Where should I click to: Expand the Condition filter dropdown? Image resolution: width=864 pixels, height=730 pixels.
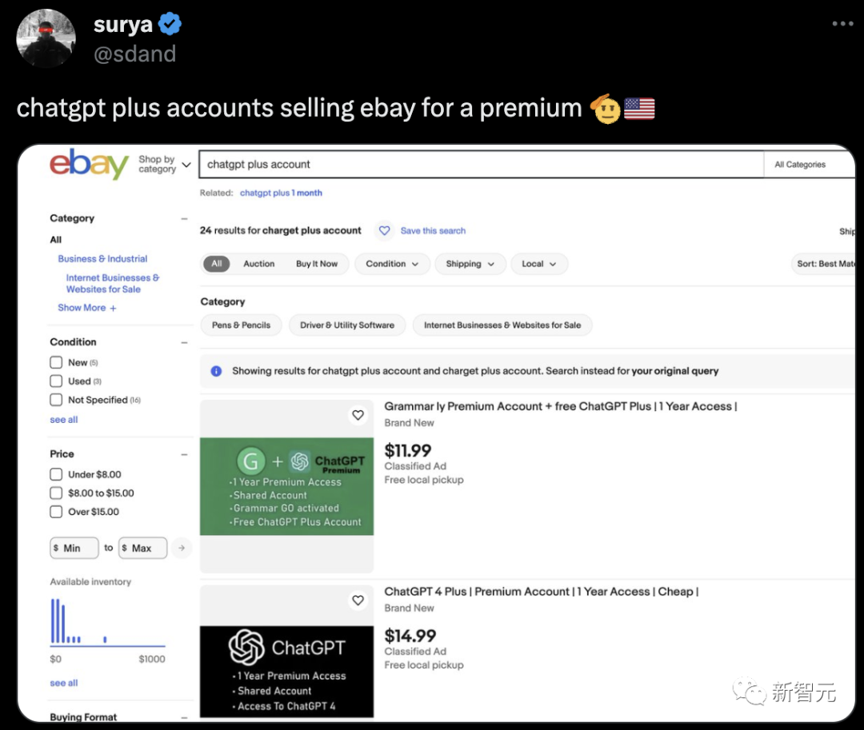[392, 264]
